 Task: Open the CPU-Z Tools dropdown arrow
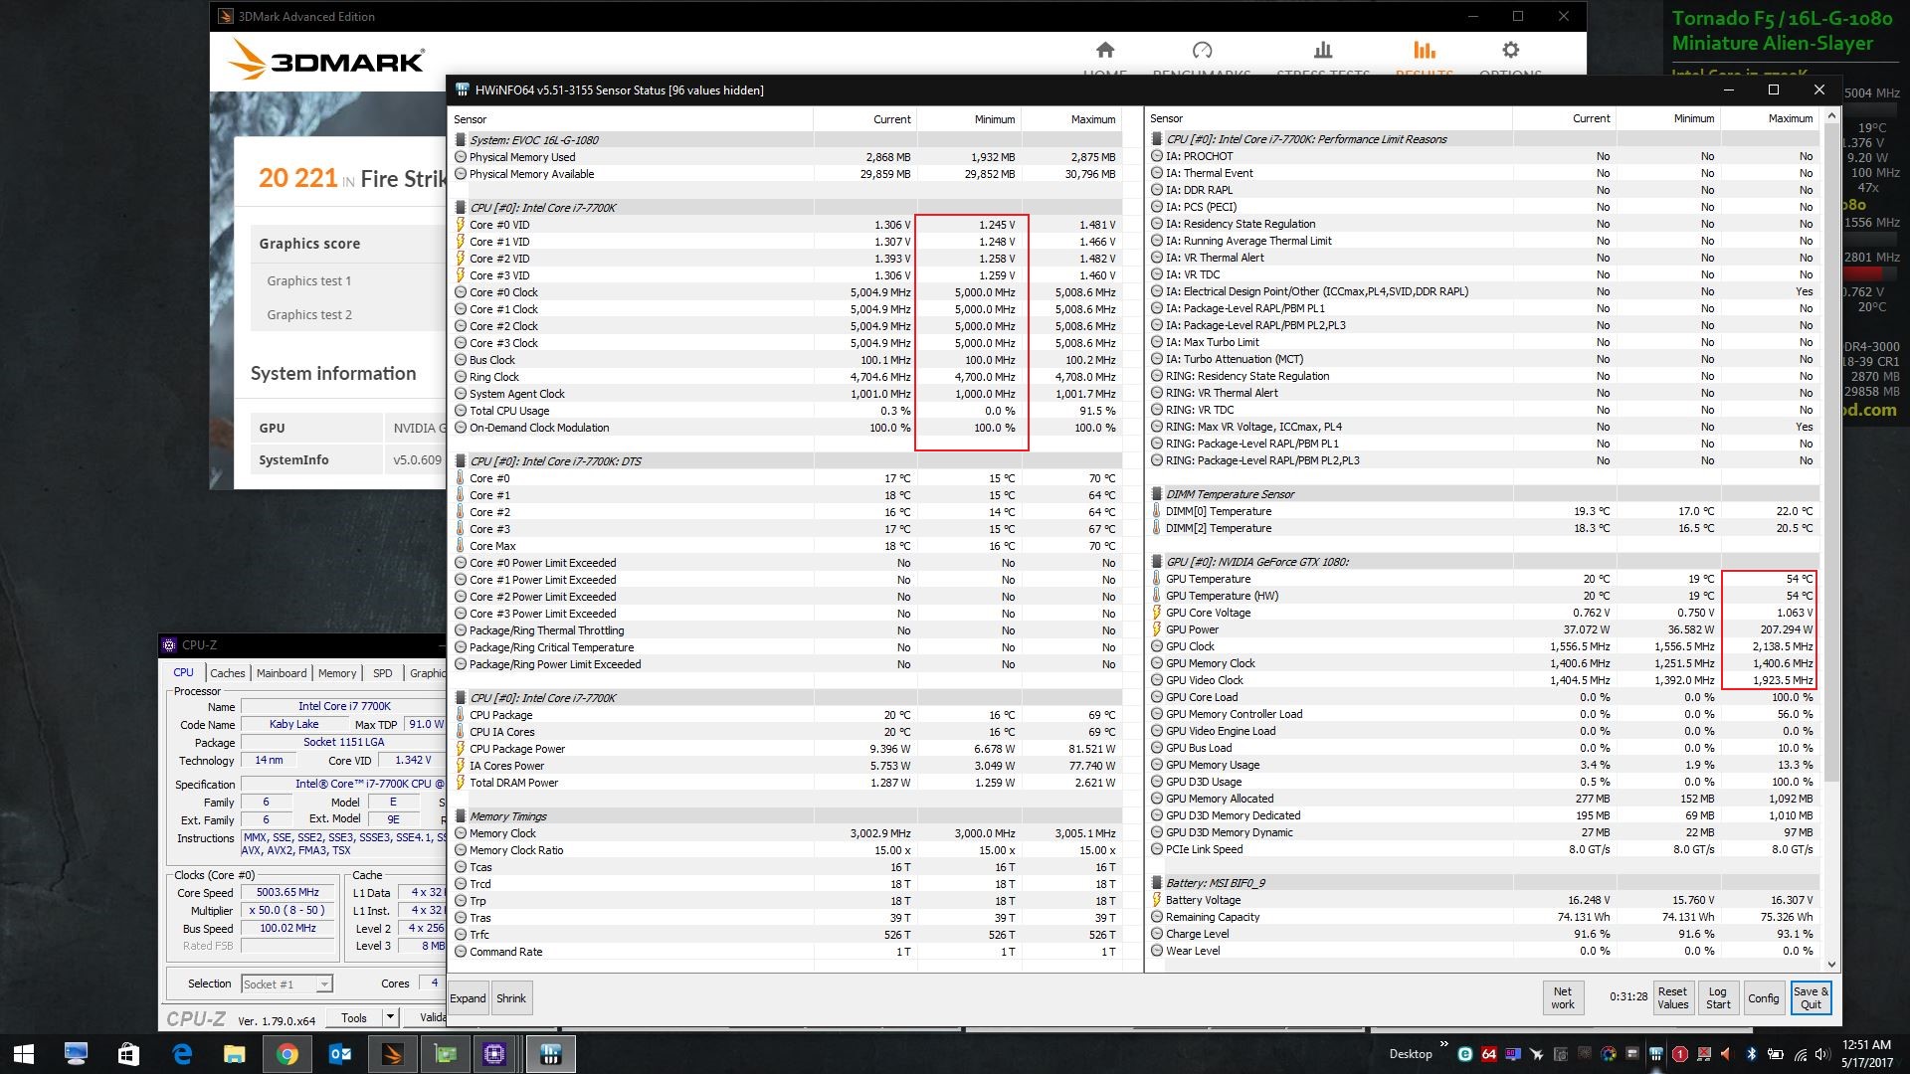pos(390,1016)
